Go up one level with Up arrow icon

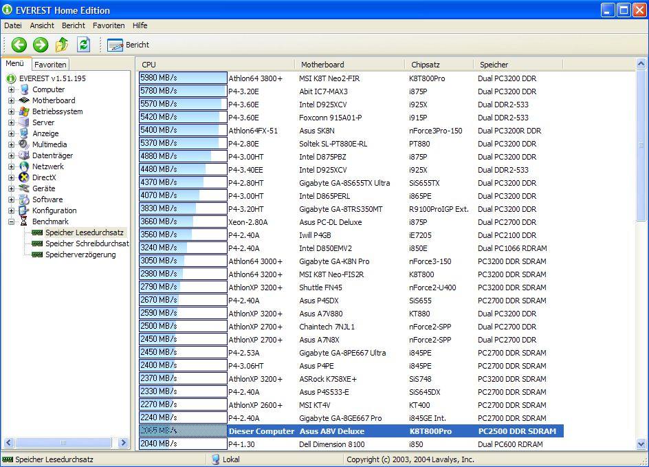(62, 45)
